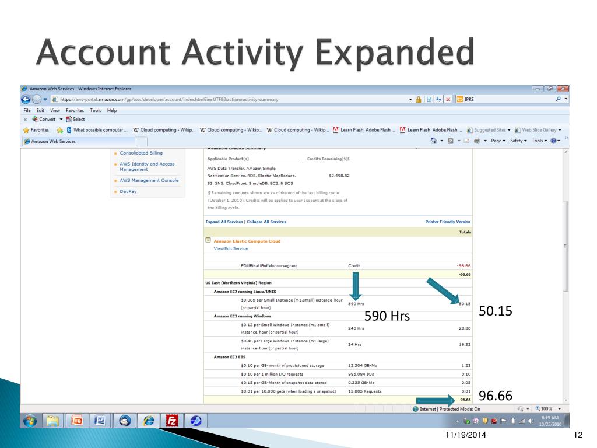Click the Select toolbar button
597x448 pixels.
coord(75,119)
